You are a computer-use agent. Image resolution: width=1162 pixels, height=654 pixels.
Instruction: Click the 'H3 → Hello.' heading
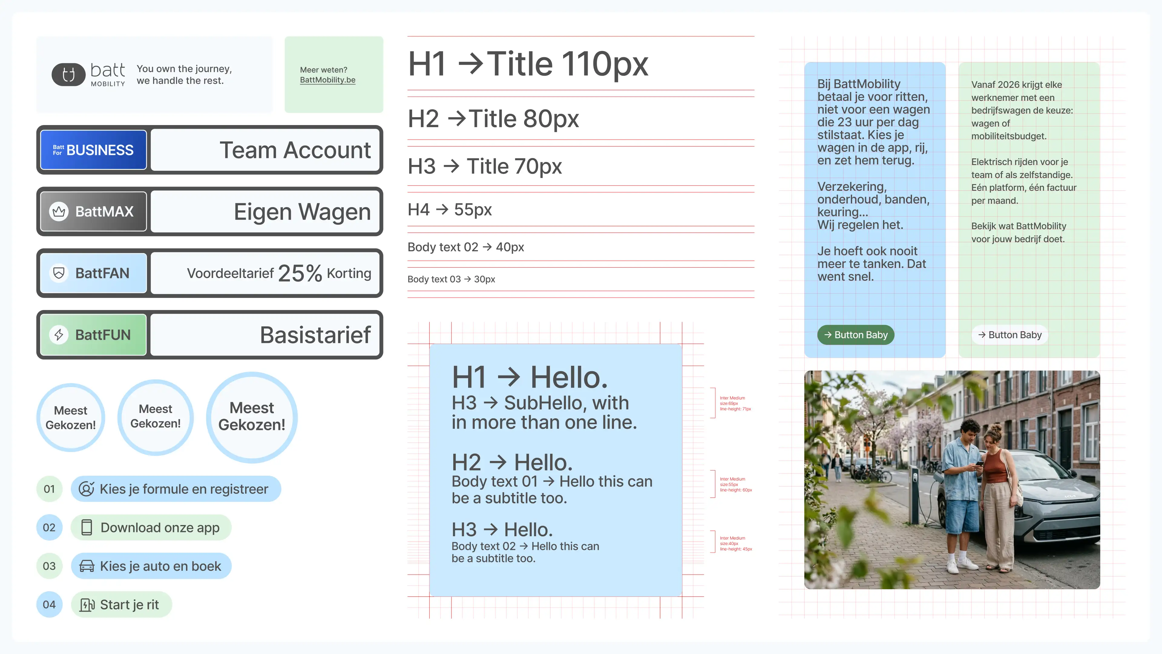click(x=502, y=530)
